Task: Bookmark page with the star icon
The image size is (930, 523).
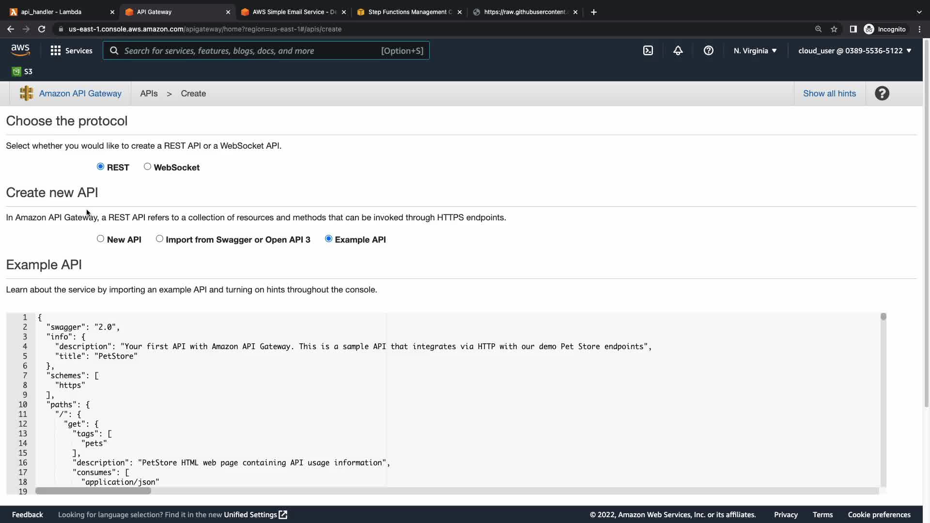Action: click(834, 29)
